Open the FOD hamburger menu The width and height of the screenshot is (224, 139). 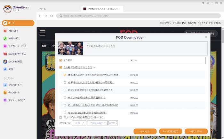pyautogui.click(x=43, y=33)
